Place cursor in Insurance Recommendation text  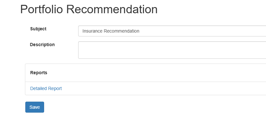(x=111, y=31)
